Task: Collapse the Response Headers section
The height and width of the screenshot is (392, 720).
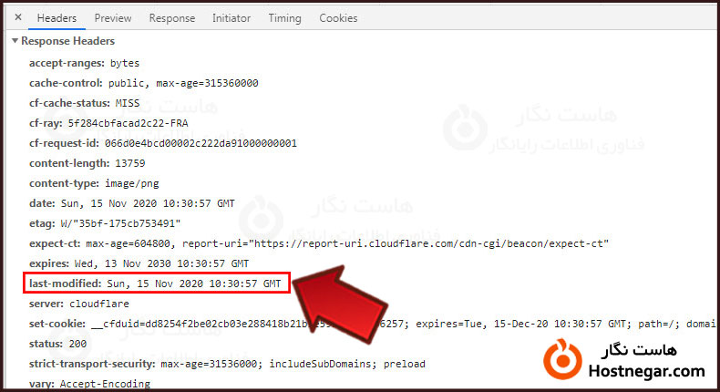Action: click(15, 41)
